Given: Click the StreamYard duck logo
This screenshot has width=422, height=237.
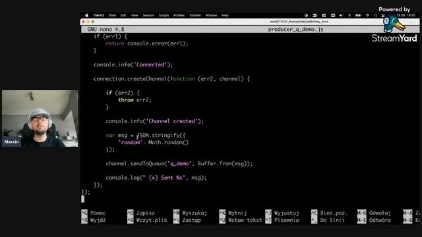Looking at the screenshot, I should tap(394, 24).
